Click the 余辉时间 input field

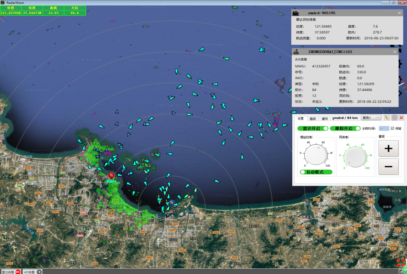pyautogui.click(x=384, y=128)
